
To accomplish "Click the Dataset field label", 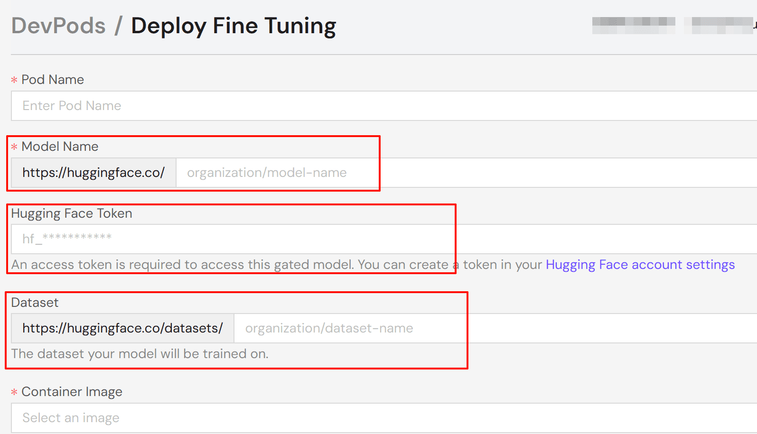I will pyautogui.click(x=35, y=303).
